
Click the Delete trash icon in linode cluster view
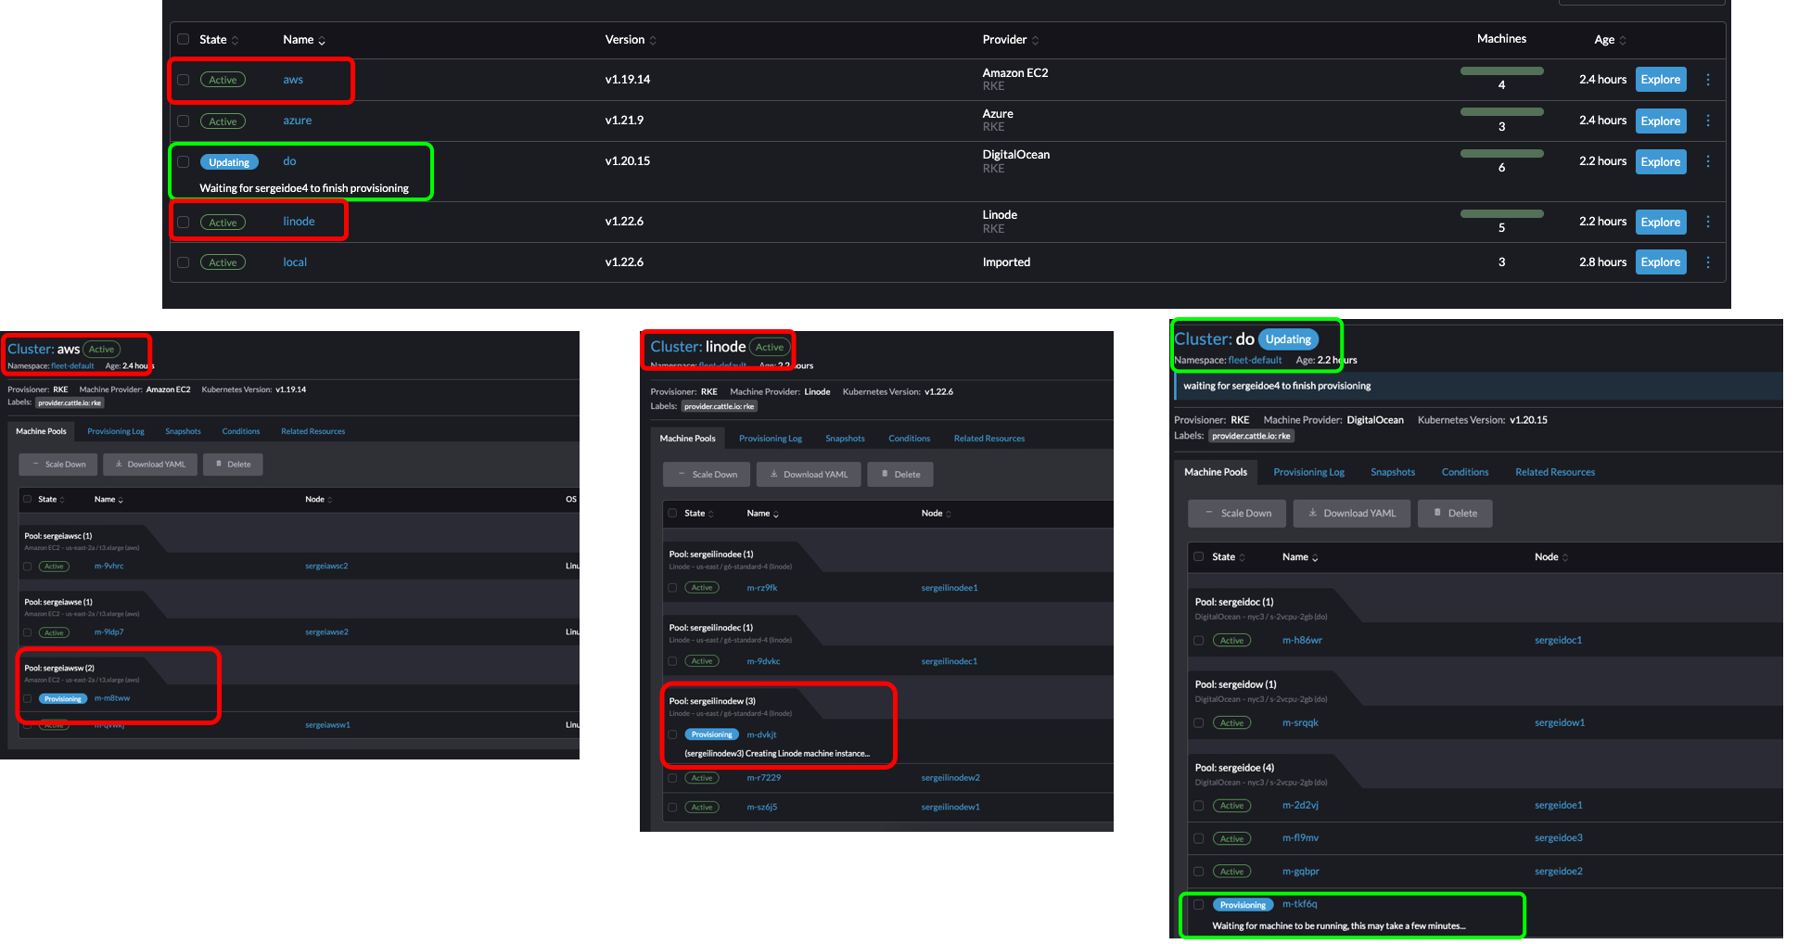(886, 474)
